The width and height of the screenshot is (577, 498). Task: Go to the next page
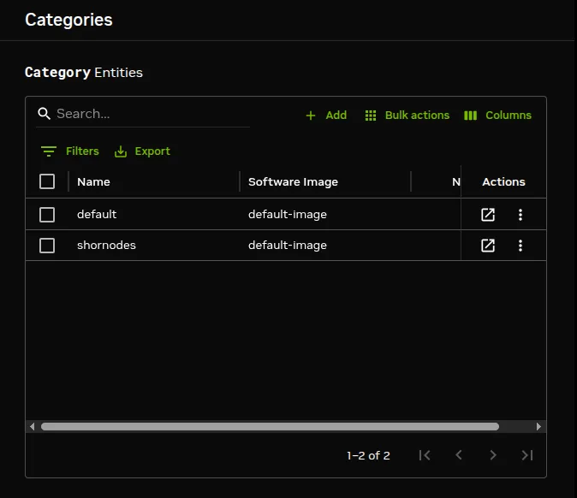coord(493,455)
